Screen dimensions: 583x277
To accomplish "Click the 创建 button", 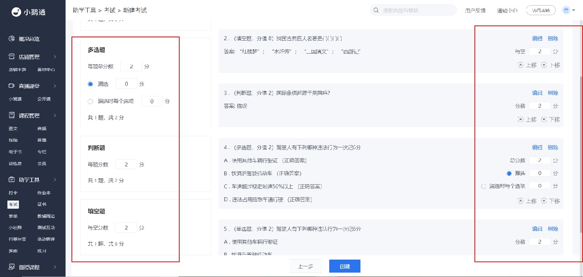I will pyautogui.click(x=345, y=266).
